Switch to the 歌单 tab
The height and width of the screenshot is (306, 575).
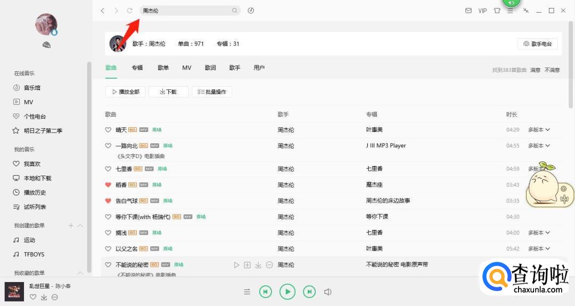pyautogui.click(x=163, y=68)
